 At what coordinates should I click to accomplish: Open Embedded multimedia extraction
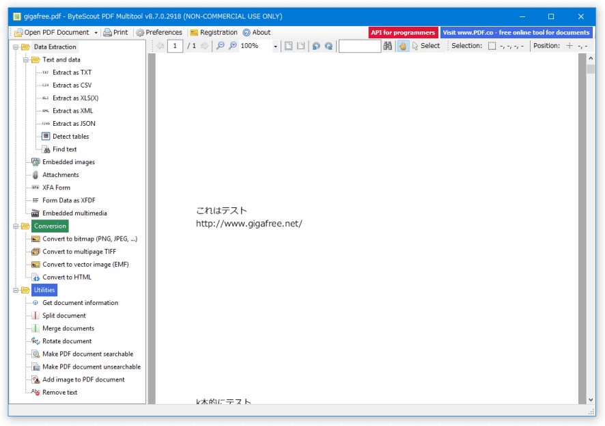pos(74,213)
